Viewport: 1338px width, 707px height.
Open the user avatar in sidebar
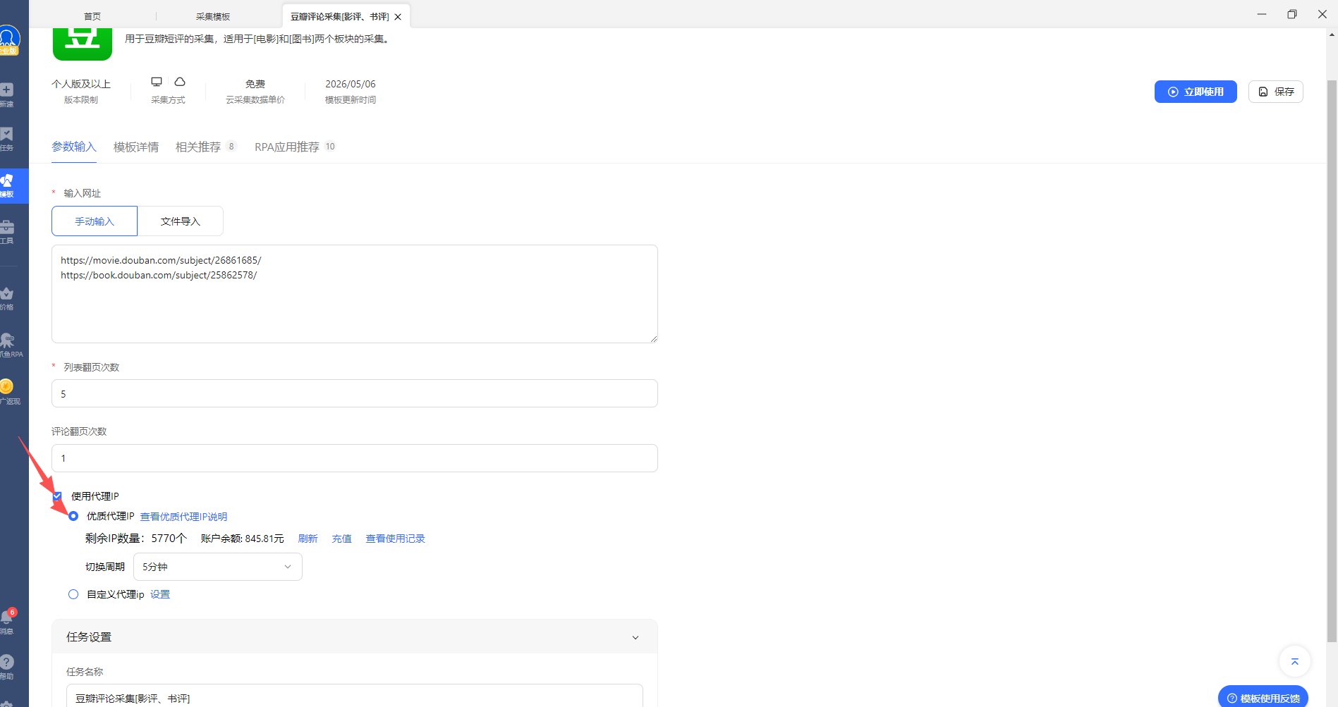point(8,39)
